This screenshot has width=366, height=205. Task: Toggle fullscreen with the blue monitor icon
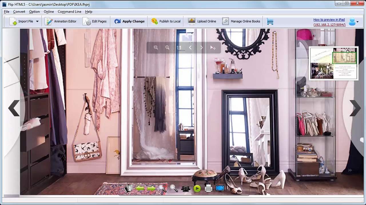220,188
